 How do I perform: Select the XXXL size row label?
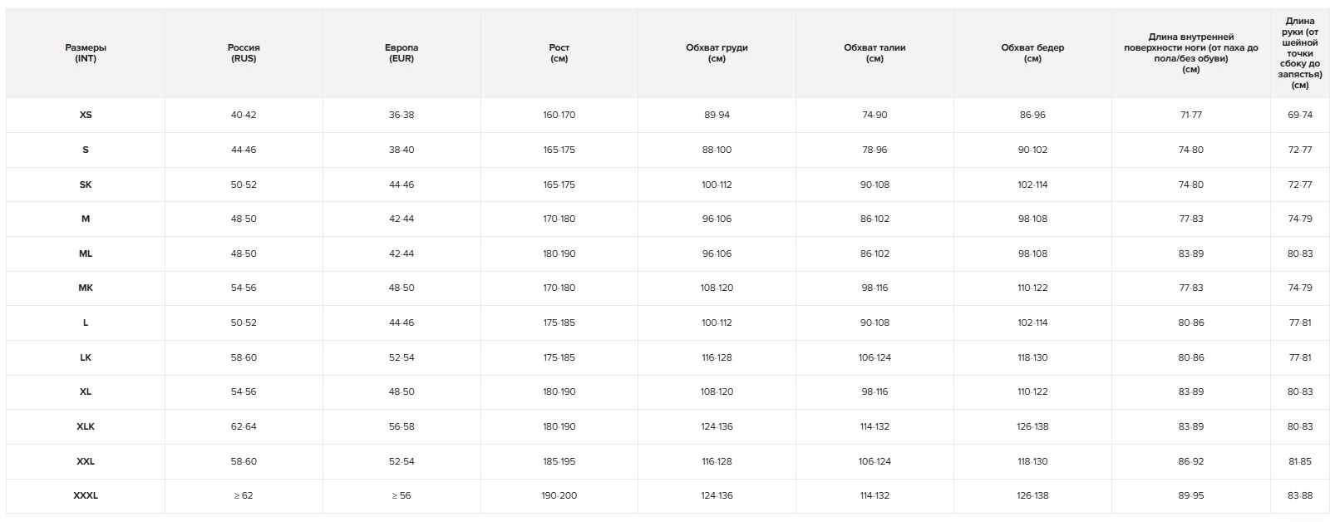click(x=86, y=495)
